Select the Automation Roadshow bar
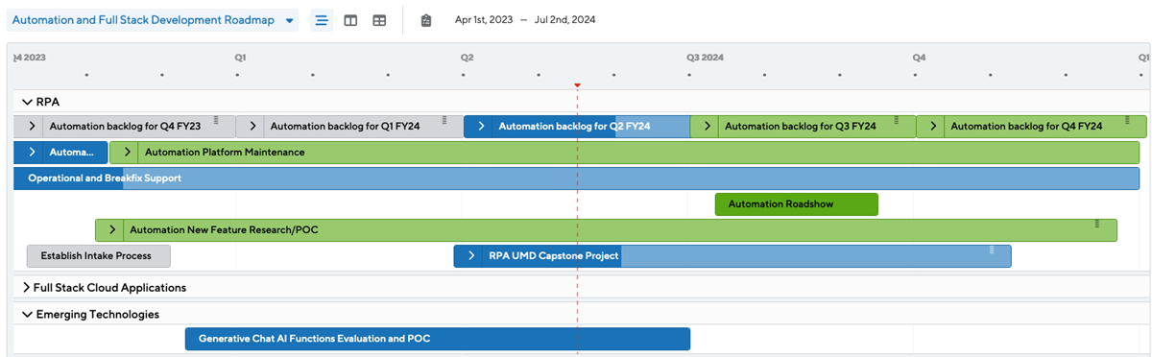Viewport: 1152px width, 357px height. coord(796,204)
